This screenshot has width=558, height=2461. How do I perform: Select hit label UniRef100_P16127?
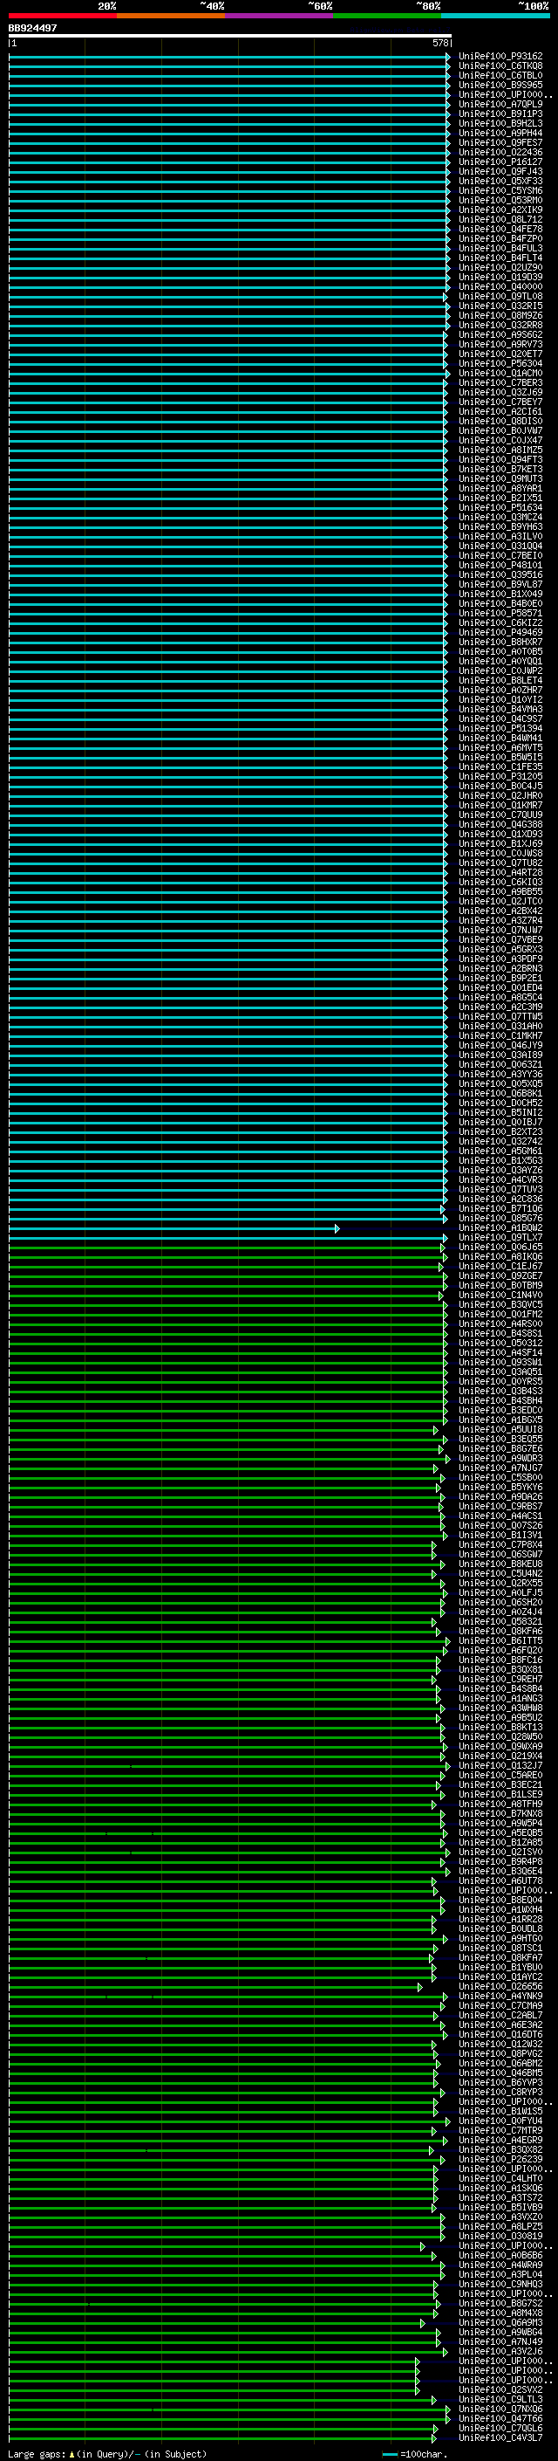click(x=500, y=162)
